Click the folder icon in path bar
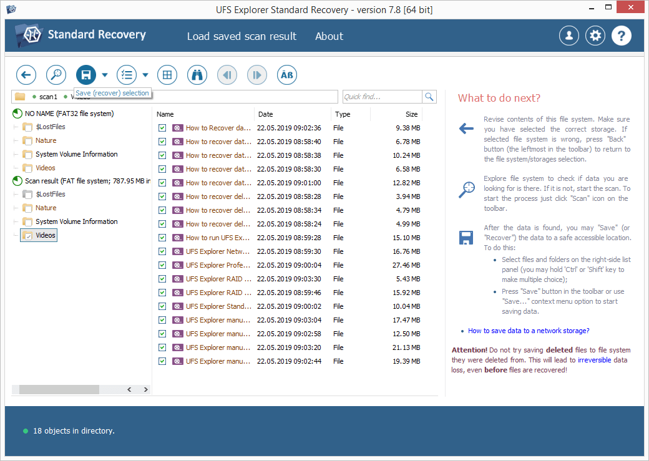649x461 pixels. point(20,97)
